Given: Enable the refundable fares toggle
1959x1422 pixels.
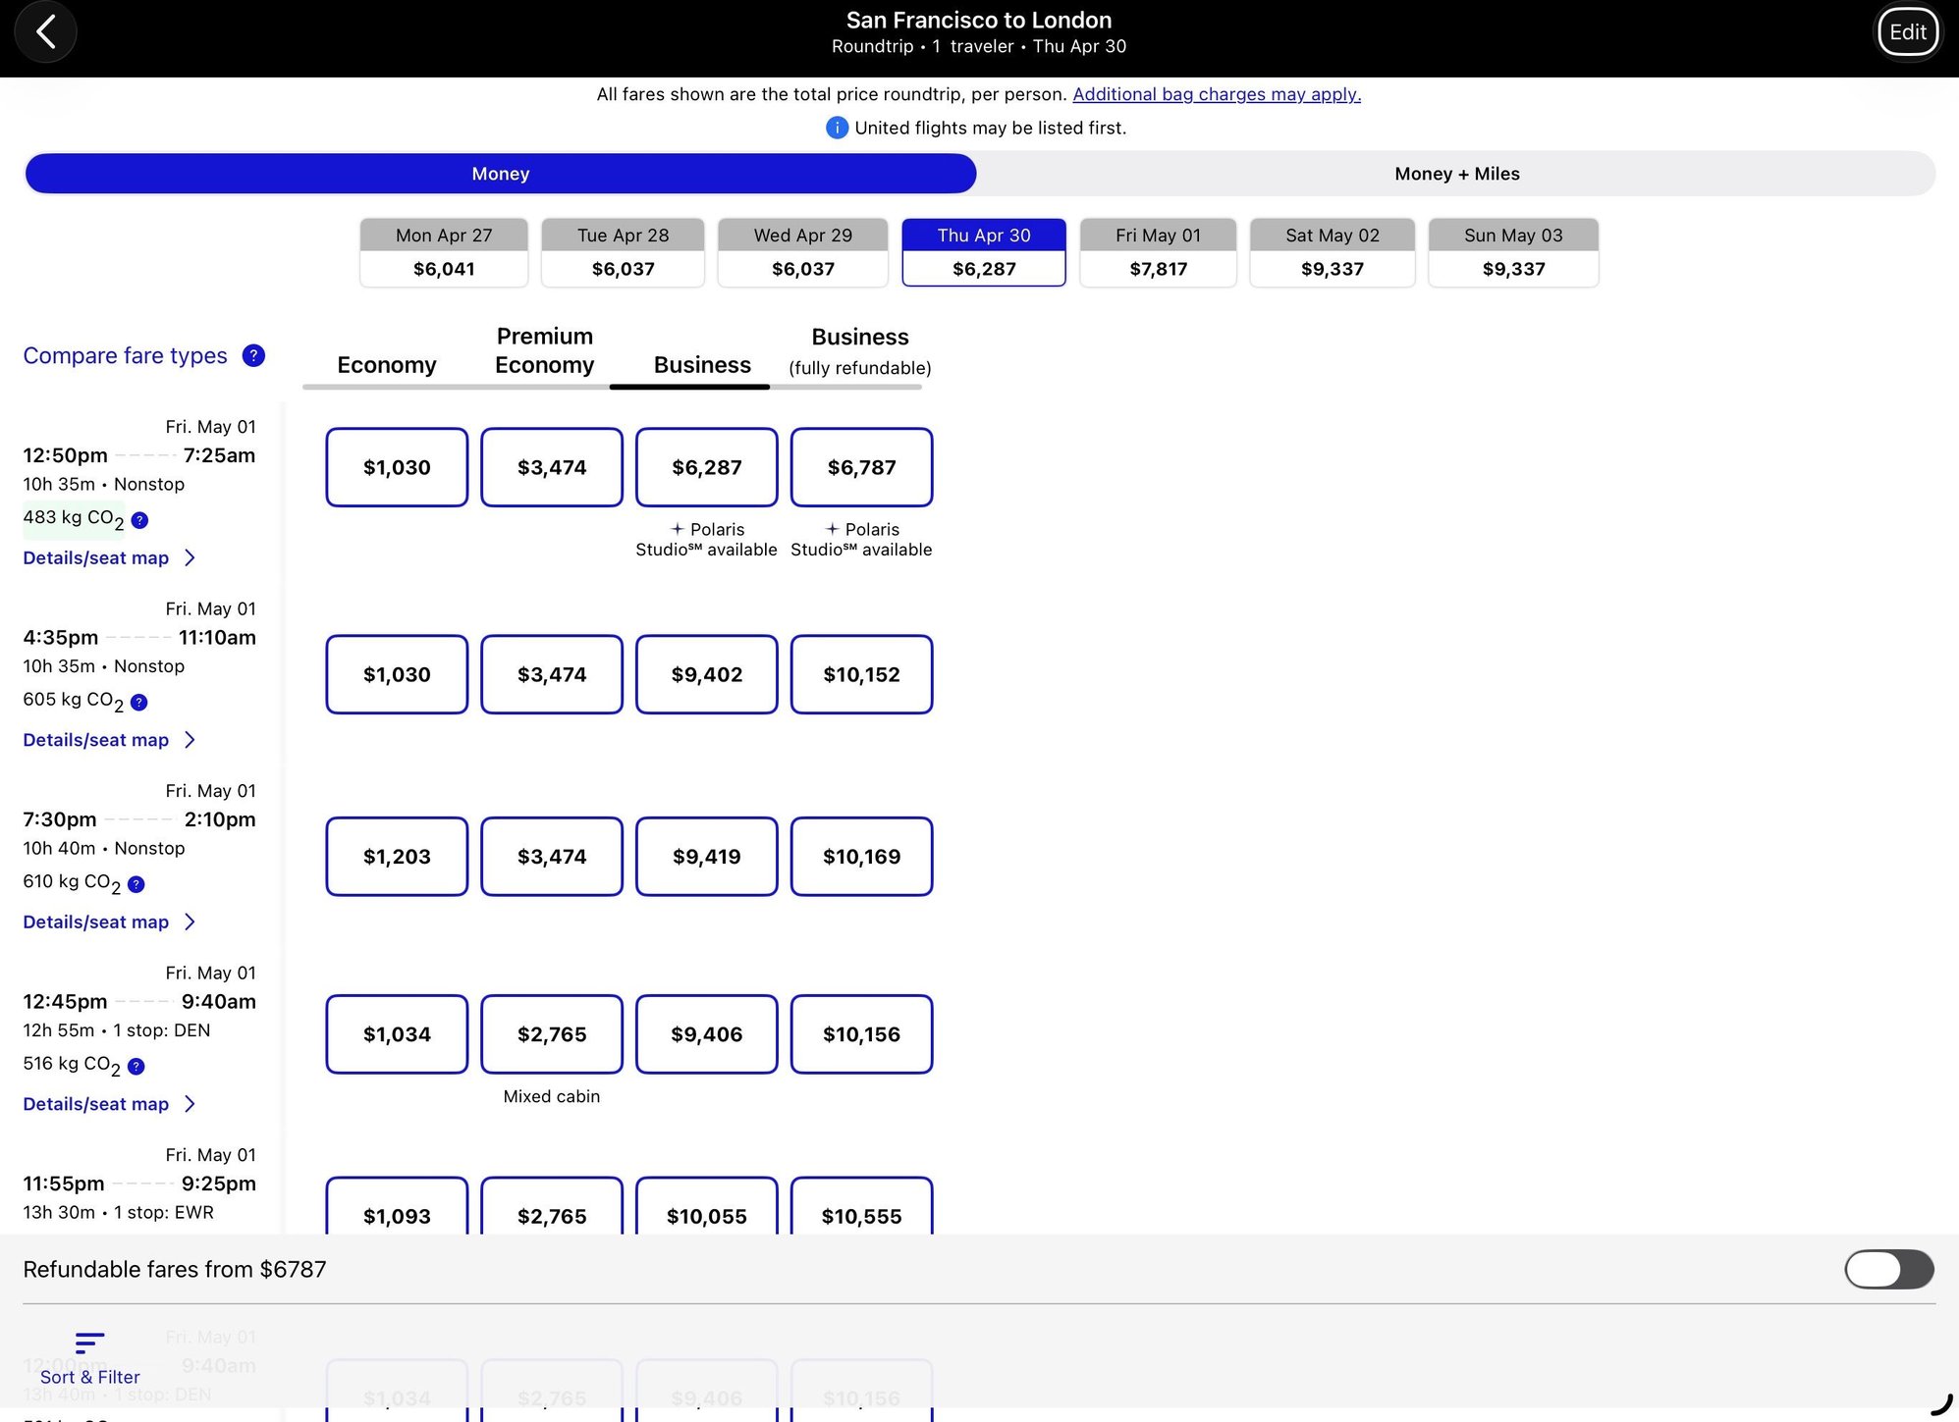Looking at the screenshot, I should pos(1888,1269).
